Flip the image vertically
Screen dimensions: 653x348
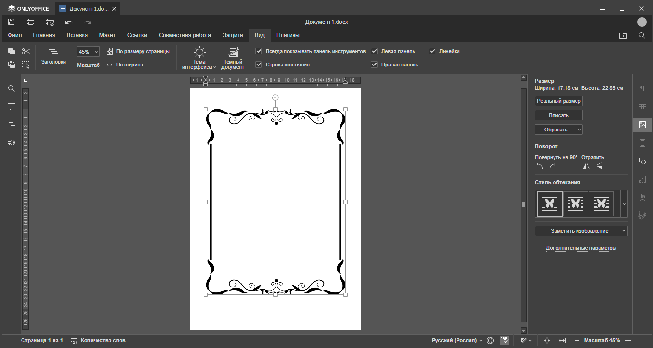point(599,166)
